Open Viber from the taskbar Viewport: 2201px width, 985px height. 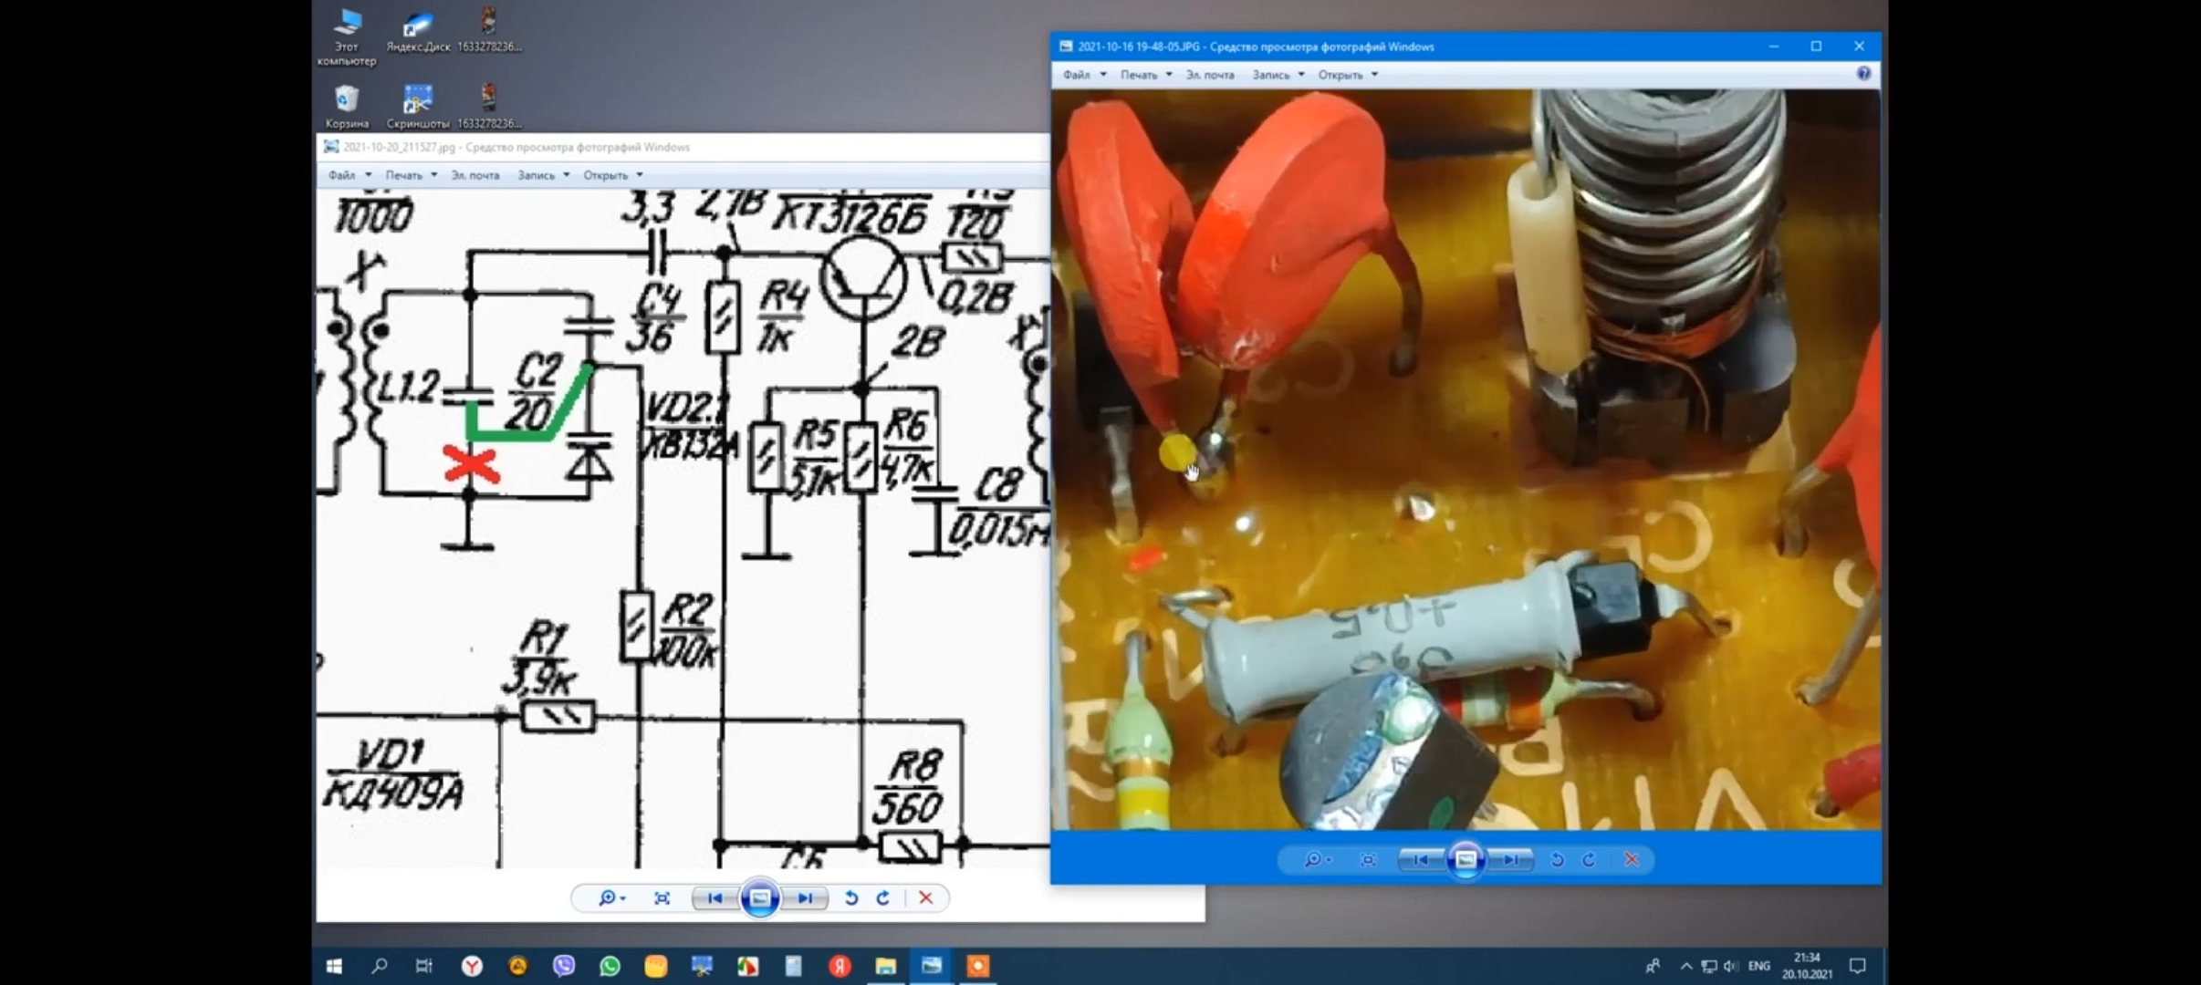(x=564, y=966)
